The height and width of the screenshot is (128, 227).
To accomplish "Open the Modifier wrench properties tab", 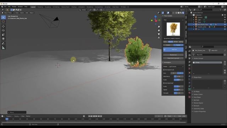I will coord(189,76).
